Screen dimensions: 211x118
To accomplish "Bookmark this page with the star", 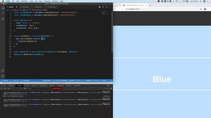I will 201,9.
